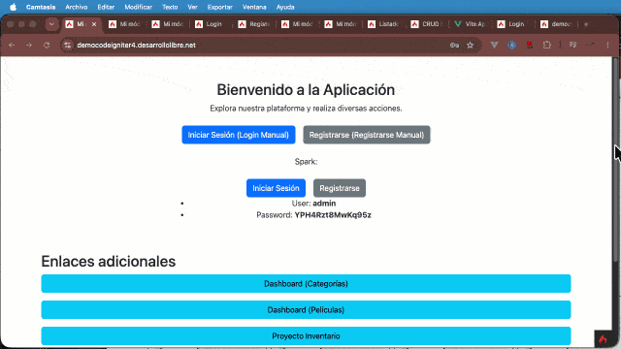Open the Apple menu

point(13,7)
